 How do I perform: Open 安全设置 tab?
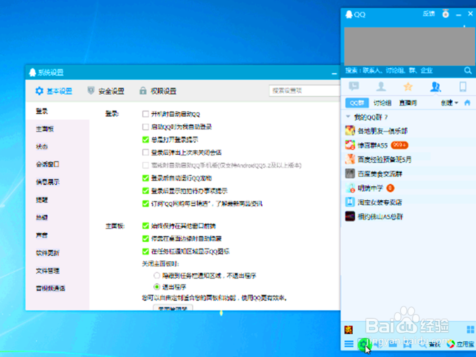[106, 91]
